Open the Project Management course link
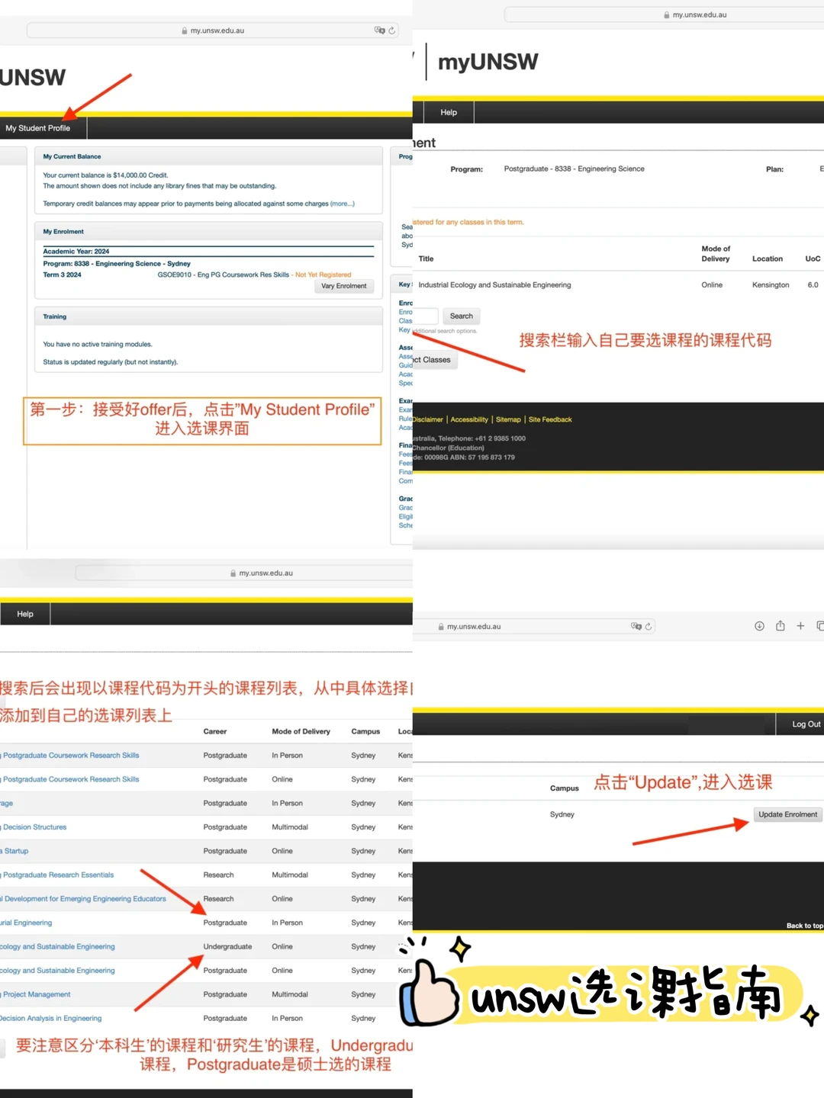824x1098 pixels. pyautogui.click(x=37, y=994)
